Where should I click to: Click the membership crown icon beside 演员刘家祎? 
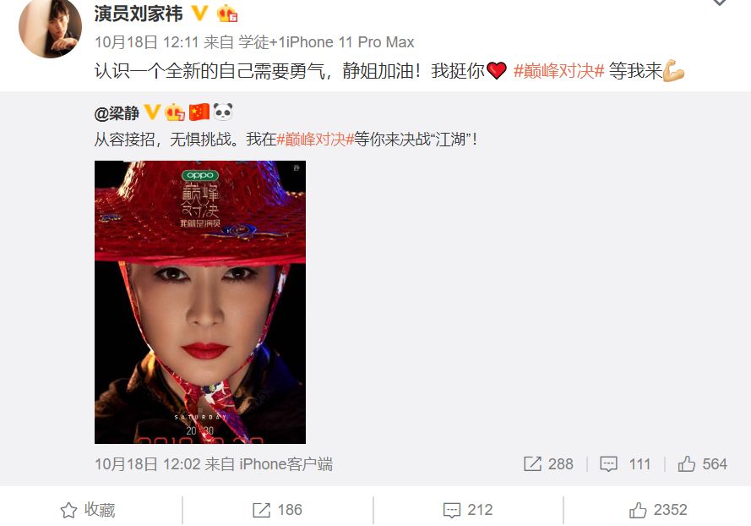point(227,14)
